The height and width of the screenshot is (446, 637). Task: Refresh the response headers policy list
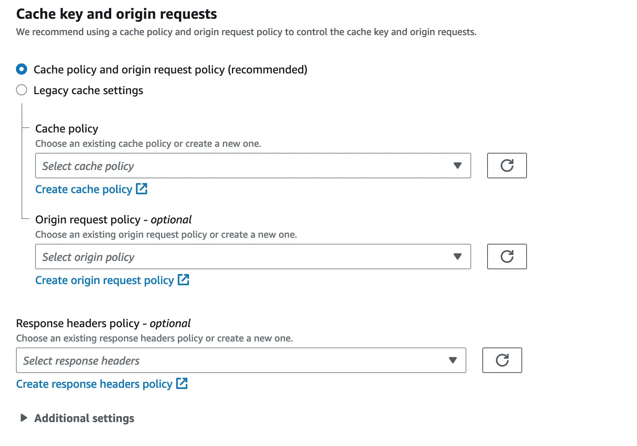502,360
